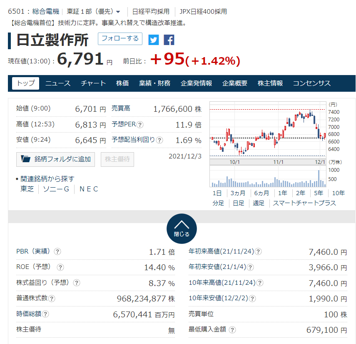Click current price 6,791

click(80, 59)
